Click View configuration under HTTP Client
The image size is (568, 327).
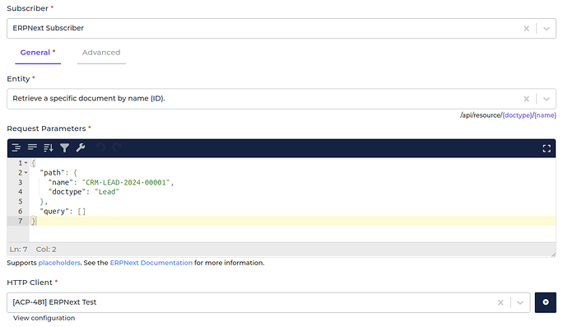[44, 318]
